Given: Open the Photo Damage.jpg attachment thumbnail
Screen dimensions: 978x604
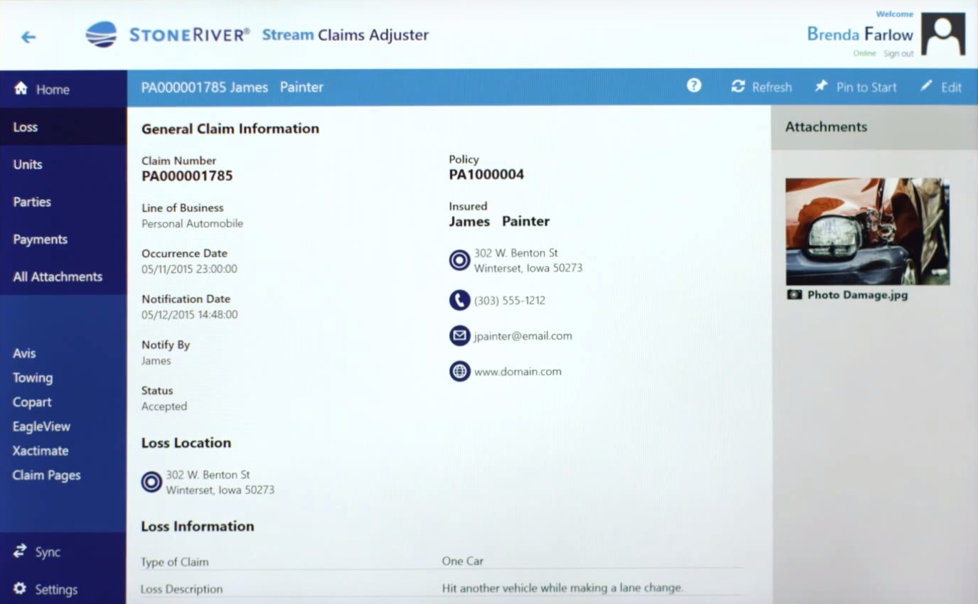Looking at the screenshot, I should click(867, 231).
